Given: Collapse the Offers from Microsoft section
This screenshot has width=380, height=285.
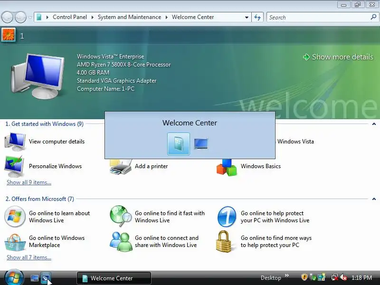Looking at the screenshot, I should coord(374,199).
